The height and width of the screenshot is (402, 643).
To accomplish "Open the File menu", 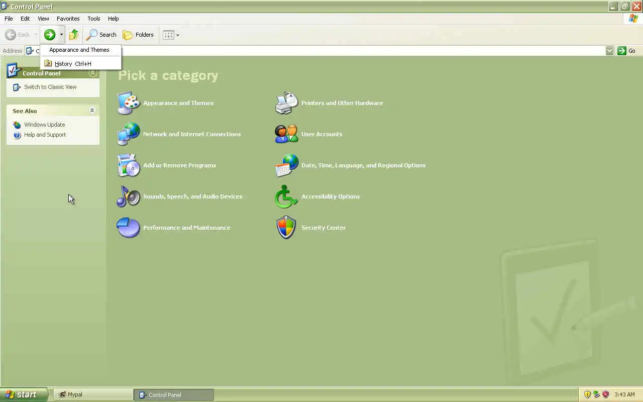I will (x=9, y=19).
